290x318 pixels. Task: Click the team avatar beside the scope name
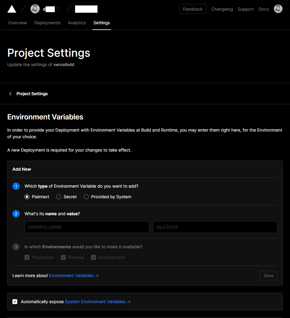pyautogui.click(x=35, y=9)
